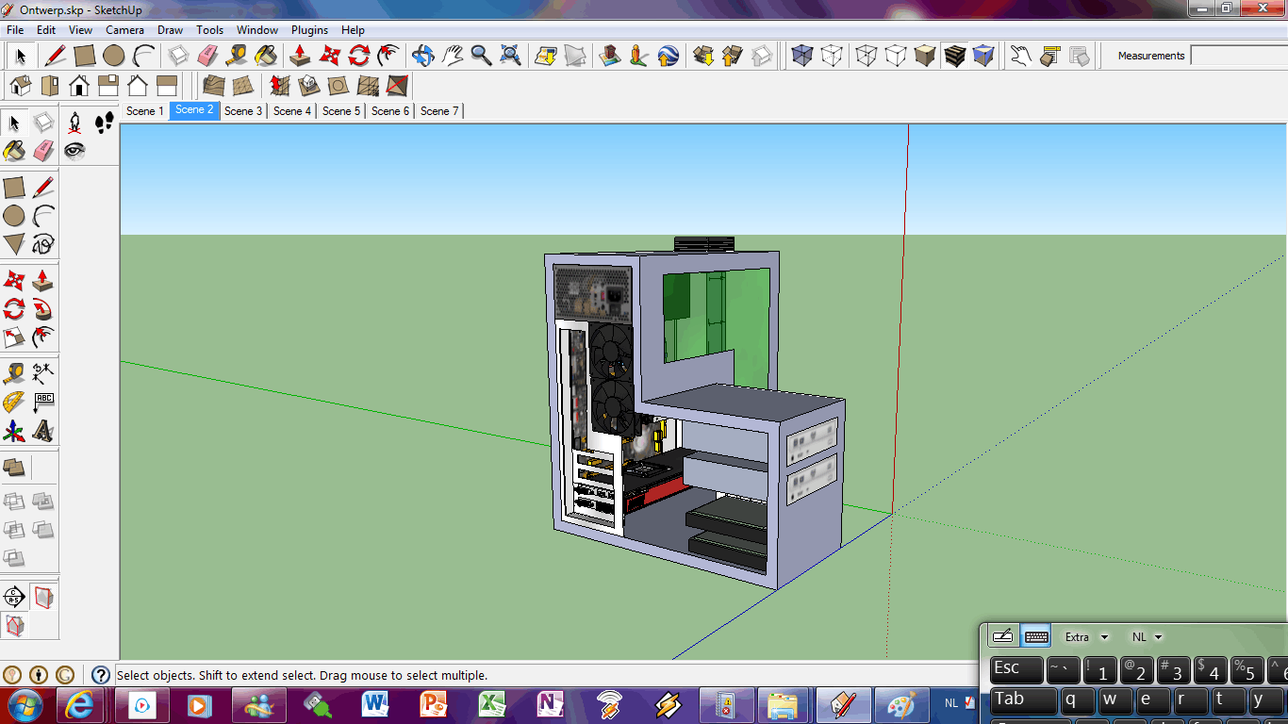Open Component Options icon
This screenshot has width=1288, height=724.
pos(1049,56)
